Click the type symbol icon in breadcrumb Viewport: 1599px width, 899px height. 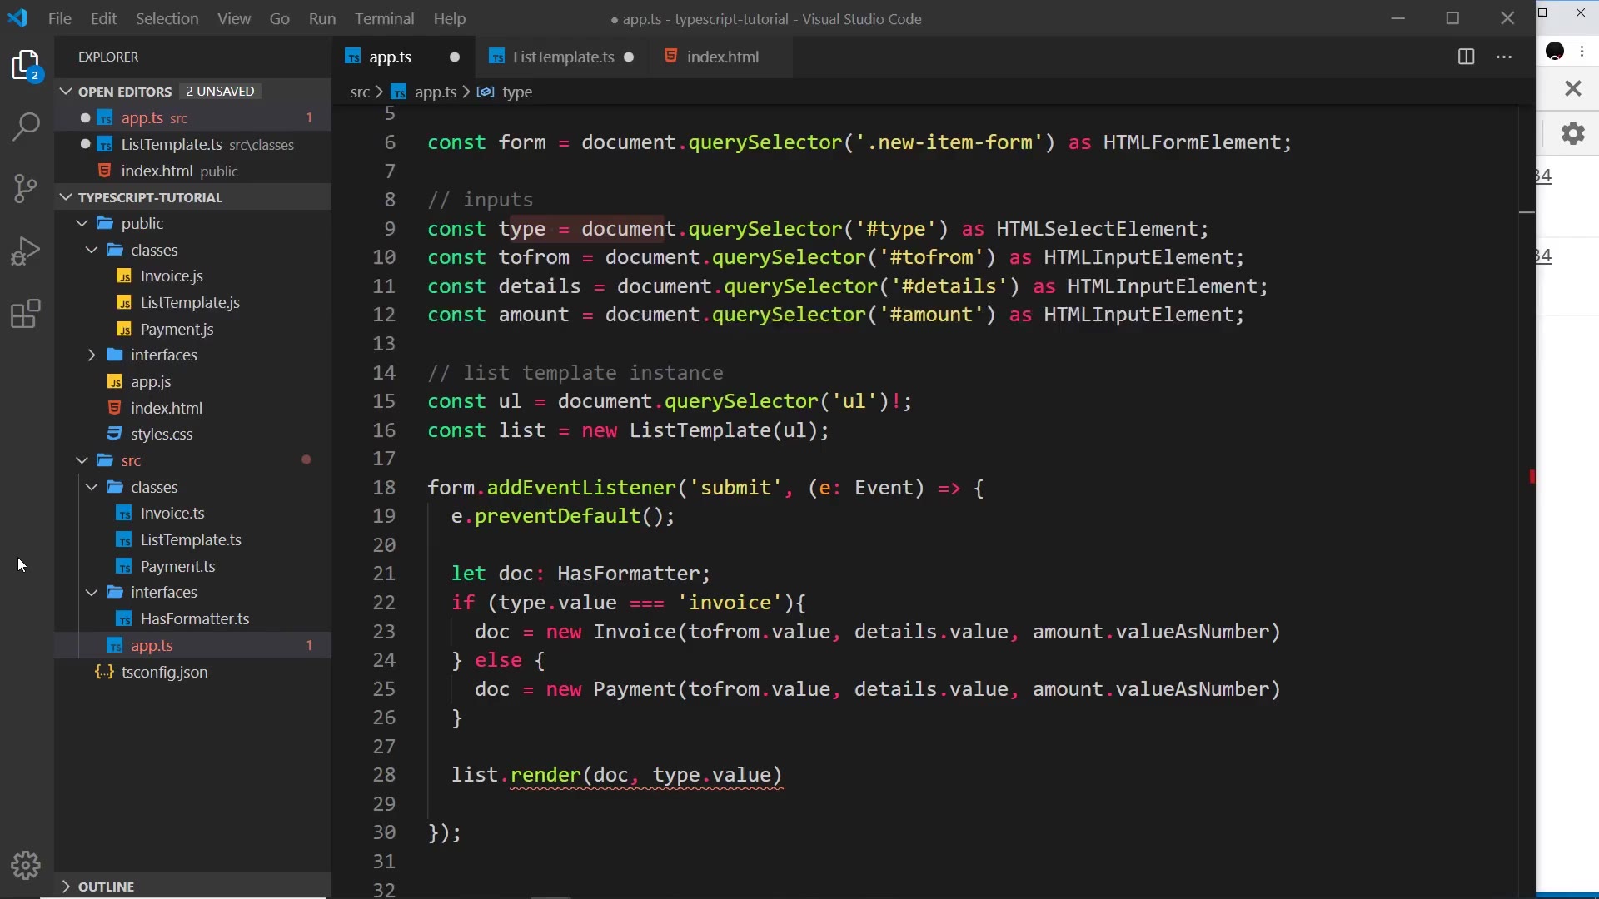[485, 92]
